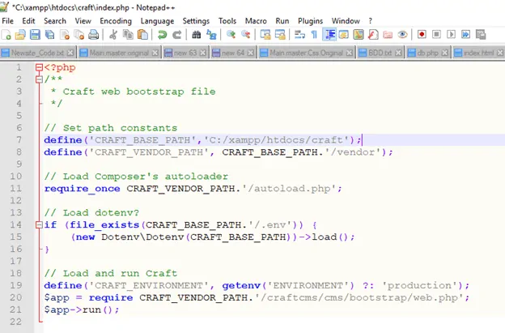The height and width of the screenshot is (333, 505).
Task: Open the Plugins menu
Action: [310, 21]
